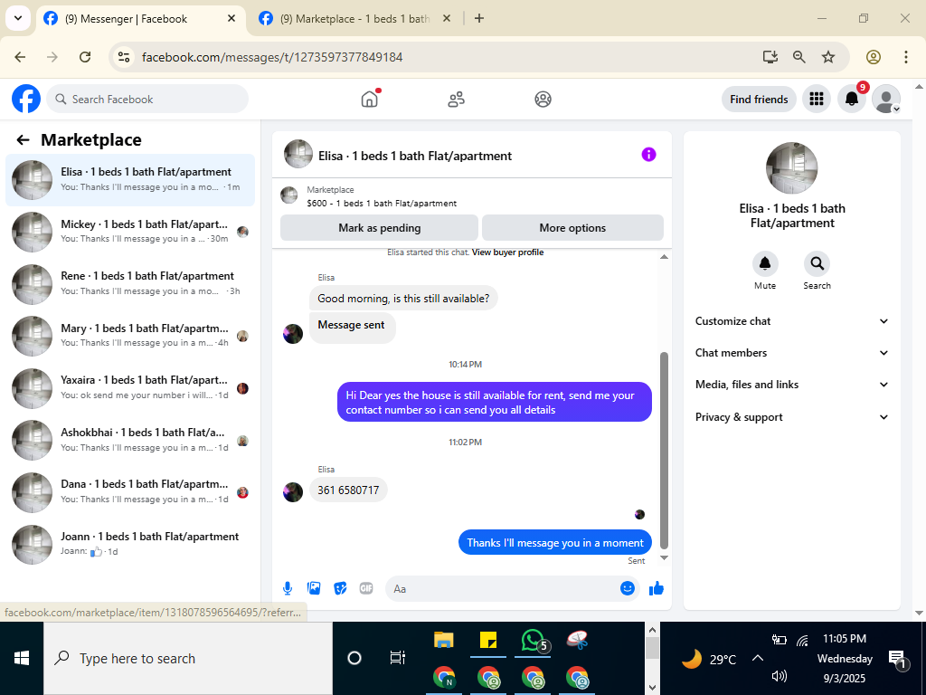Open the Windows Start button

coord(22,659)
